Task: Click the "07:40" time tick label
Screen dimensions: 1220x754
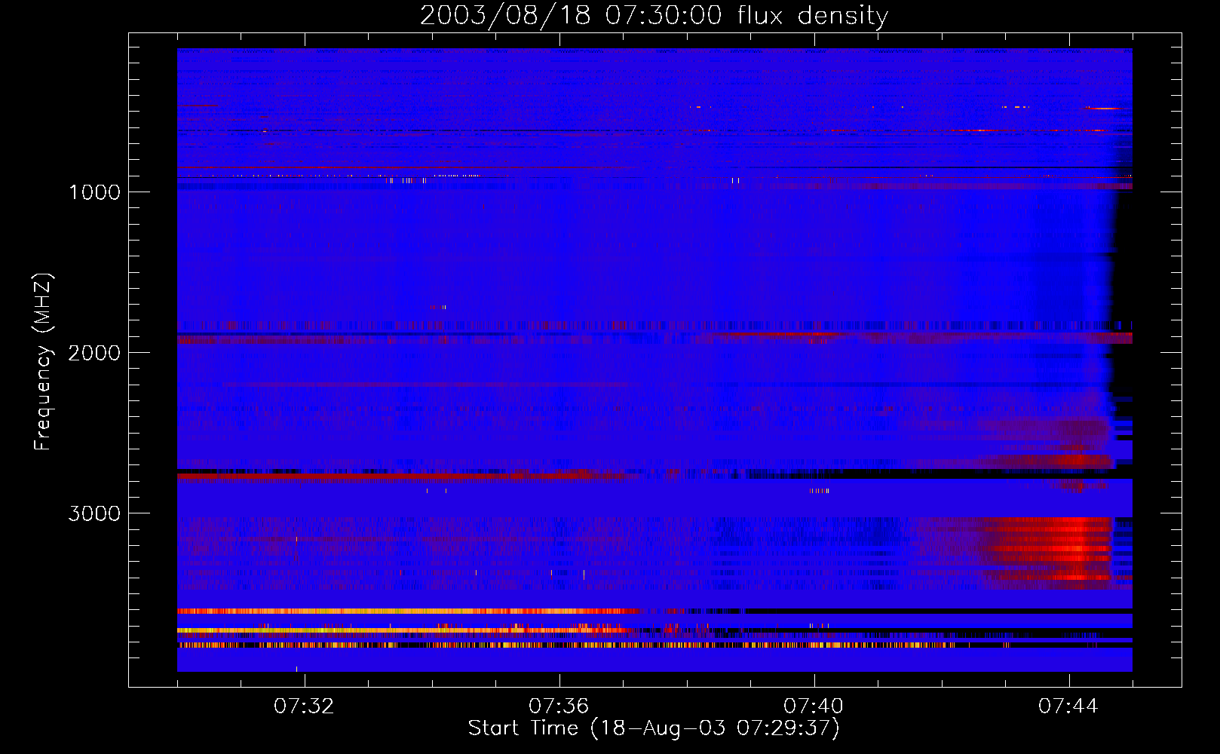Action: pos(814,706)
